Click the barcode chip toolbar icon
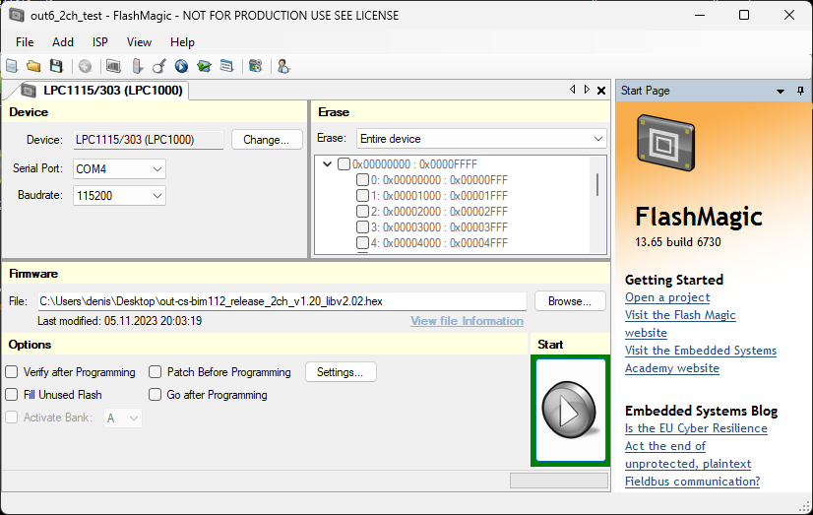Image resolution: width=813 pixels, height=515 pixels. 113,66
